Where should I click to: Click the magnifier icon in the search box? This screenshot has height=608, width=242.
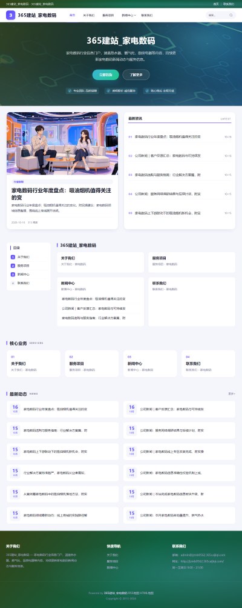click(231, 15)
